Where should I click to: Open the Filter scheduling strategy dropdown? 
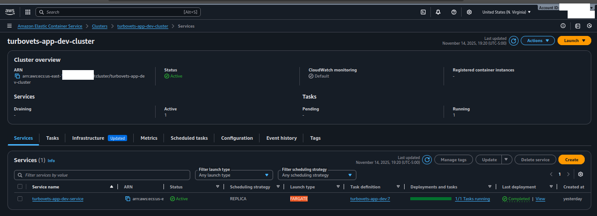tap(317, 175)
